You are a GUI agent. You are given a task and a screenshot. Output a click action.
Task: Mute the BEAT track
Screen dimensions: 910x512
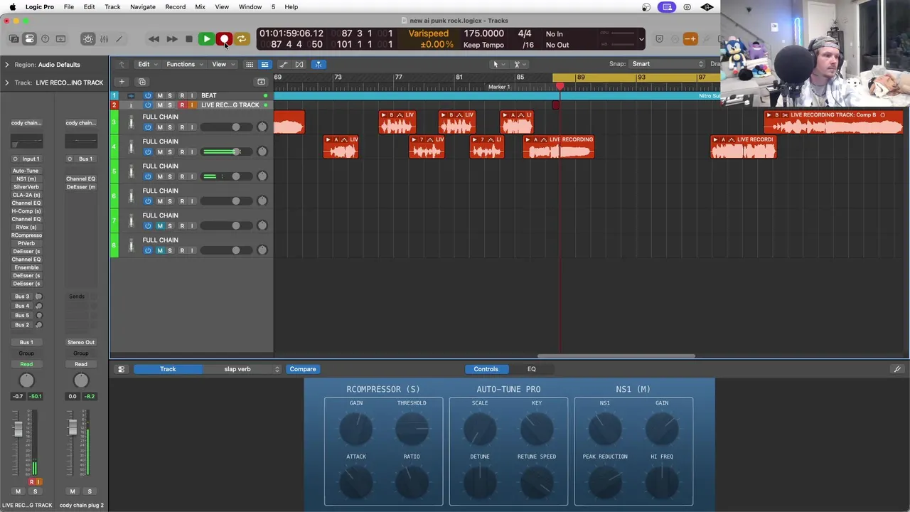(160, 95)
